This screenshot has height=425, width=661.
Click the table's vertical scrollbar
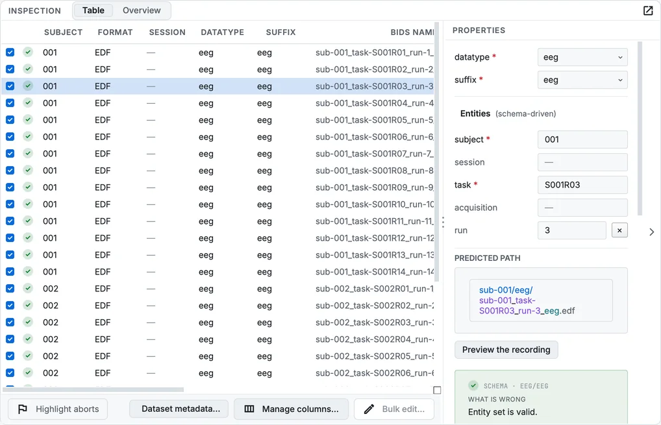[437, 152]
